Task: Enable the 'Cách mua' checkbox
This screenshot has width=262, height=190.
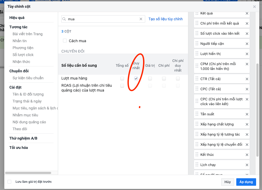Action: 65,41
